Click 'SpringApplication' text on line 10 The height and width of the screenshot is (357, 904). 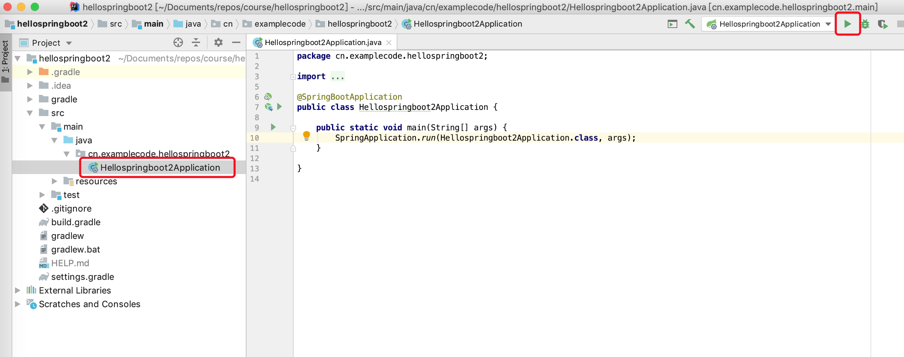coord(376,138)
